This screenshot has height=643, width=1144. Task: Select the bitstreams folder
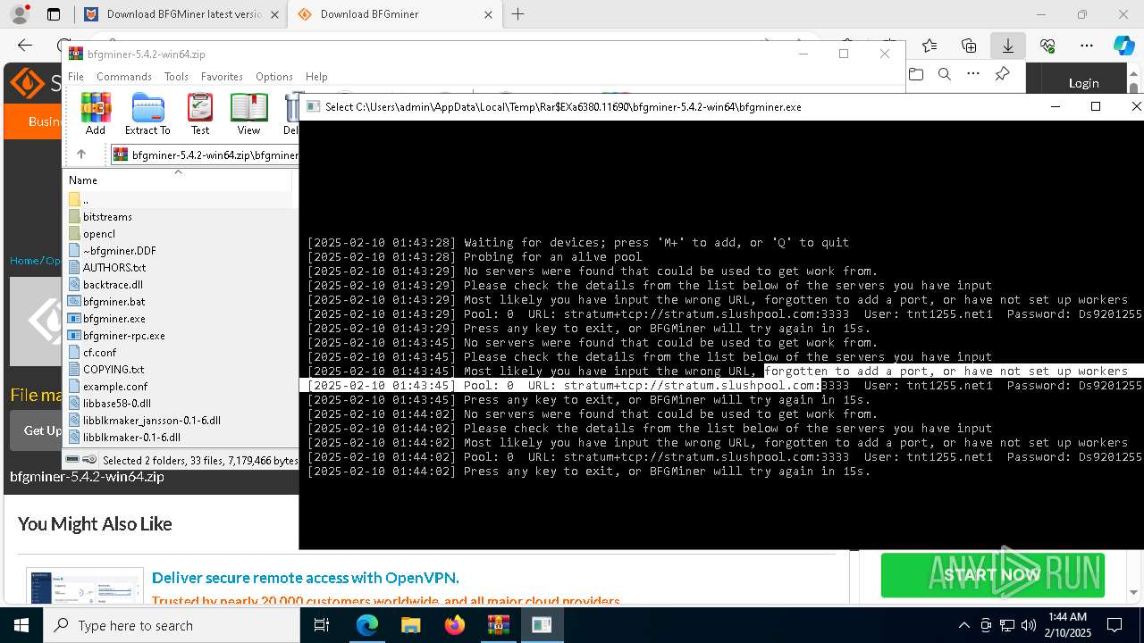(x=107, y=217)
